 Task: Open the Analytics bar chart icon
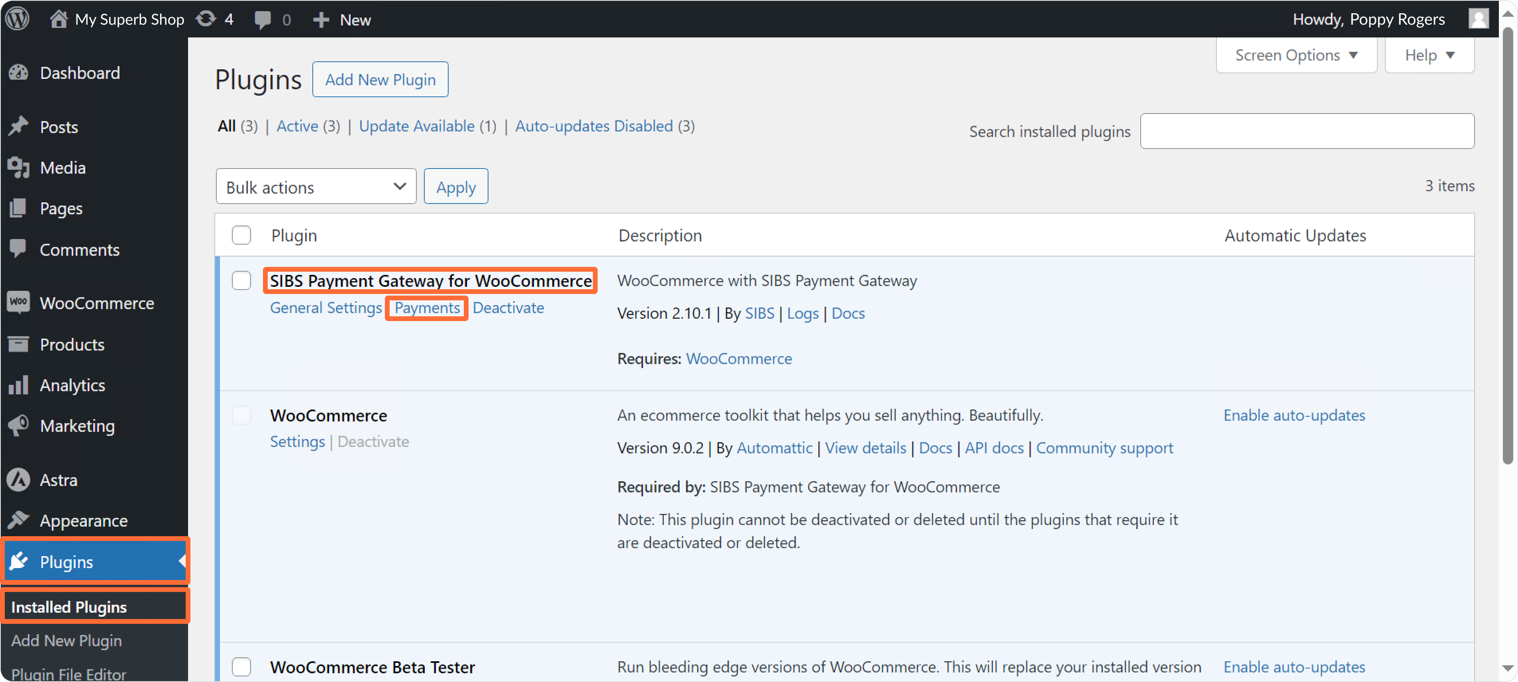pos(18,385)
